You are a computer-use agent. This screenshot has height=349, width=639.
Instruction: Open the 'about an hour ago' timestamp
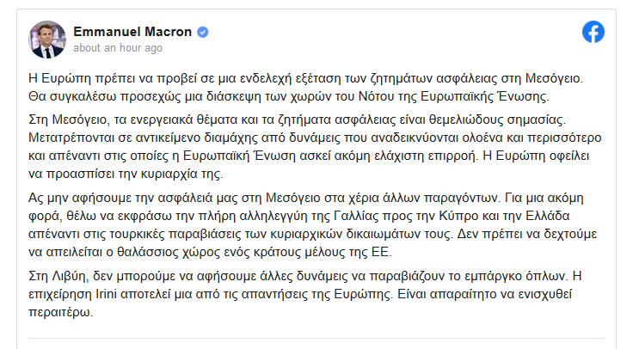(118, 48)
